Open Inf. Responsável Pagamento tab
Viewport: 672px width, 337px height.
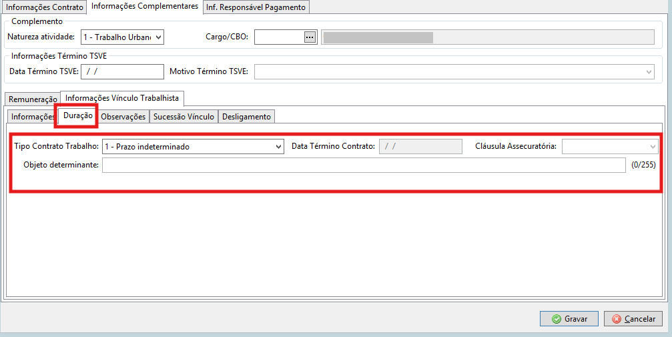click(x=256, y=7)
